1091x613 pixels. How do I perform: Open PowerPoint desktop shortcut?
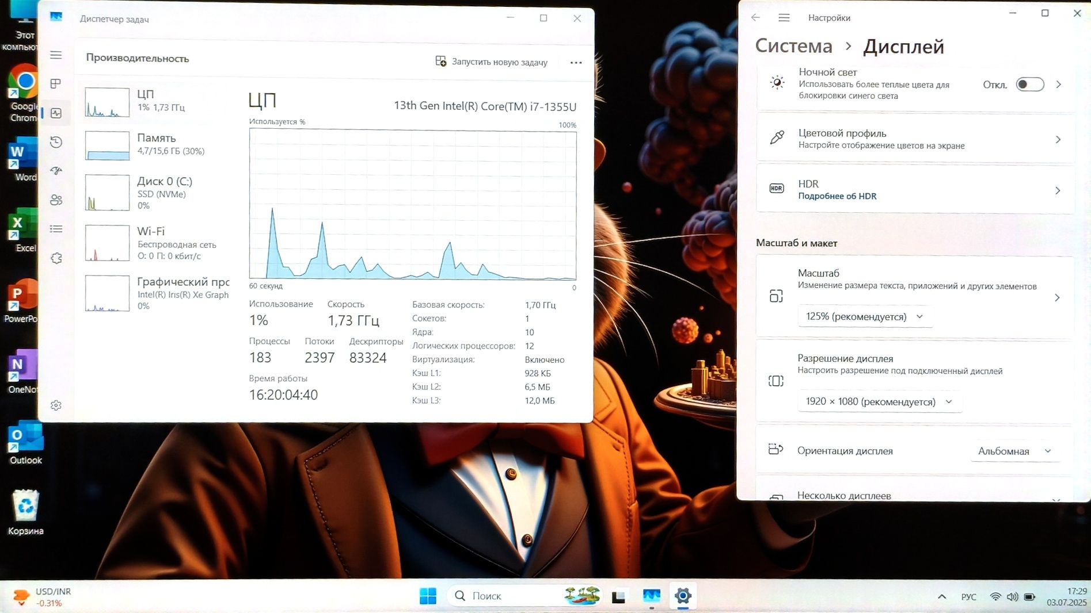tap(21, 301)
